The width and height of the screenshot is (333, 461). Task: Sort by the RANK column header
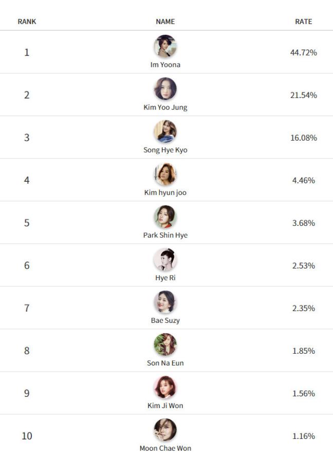tap(27, 22)
